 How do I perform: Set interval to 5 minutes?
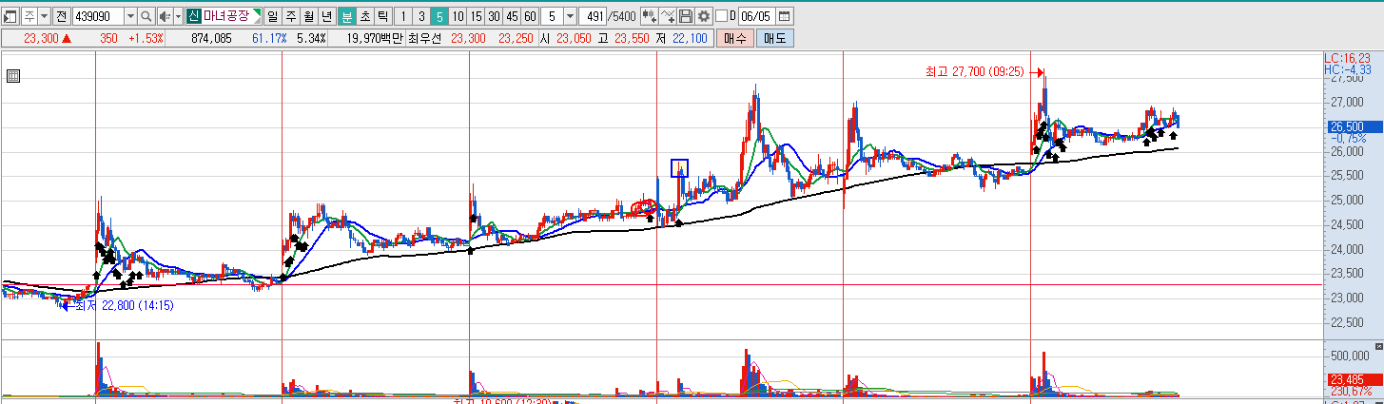439,16
